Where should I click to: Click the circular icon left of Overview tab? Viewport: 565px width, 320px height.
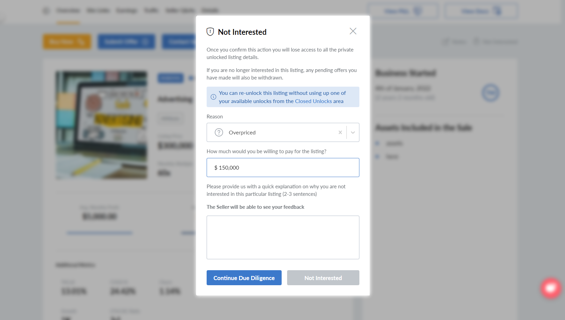pos(46,11)
